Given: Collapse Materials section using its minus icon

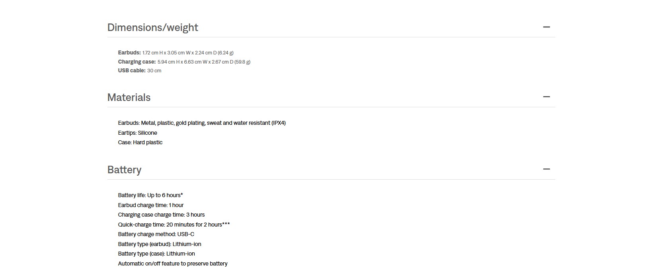Looking at the screenshot, I should tap(546, 97).
